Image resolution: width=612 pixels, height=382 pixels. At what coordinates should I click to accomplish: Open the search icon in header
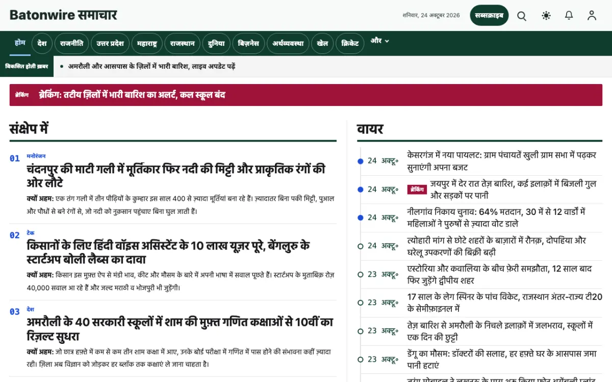(522, 16)
